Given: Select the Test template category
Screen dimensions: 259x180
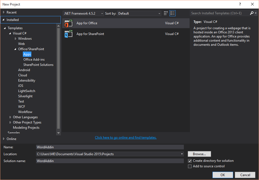Looking at the screenshot, I should 21,101.
